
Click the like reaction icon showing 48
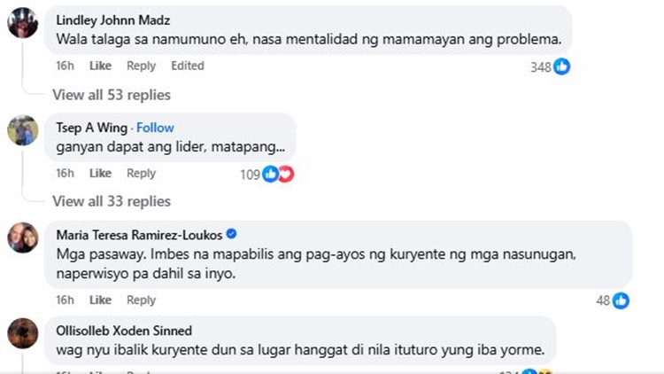[621, 301]
